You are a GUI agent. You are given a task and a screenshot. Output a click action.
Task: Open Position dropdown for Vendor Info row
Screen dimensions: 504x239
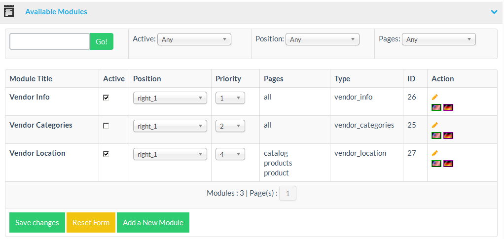point(170,98)
